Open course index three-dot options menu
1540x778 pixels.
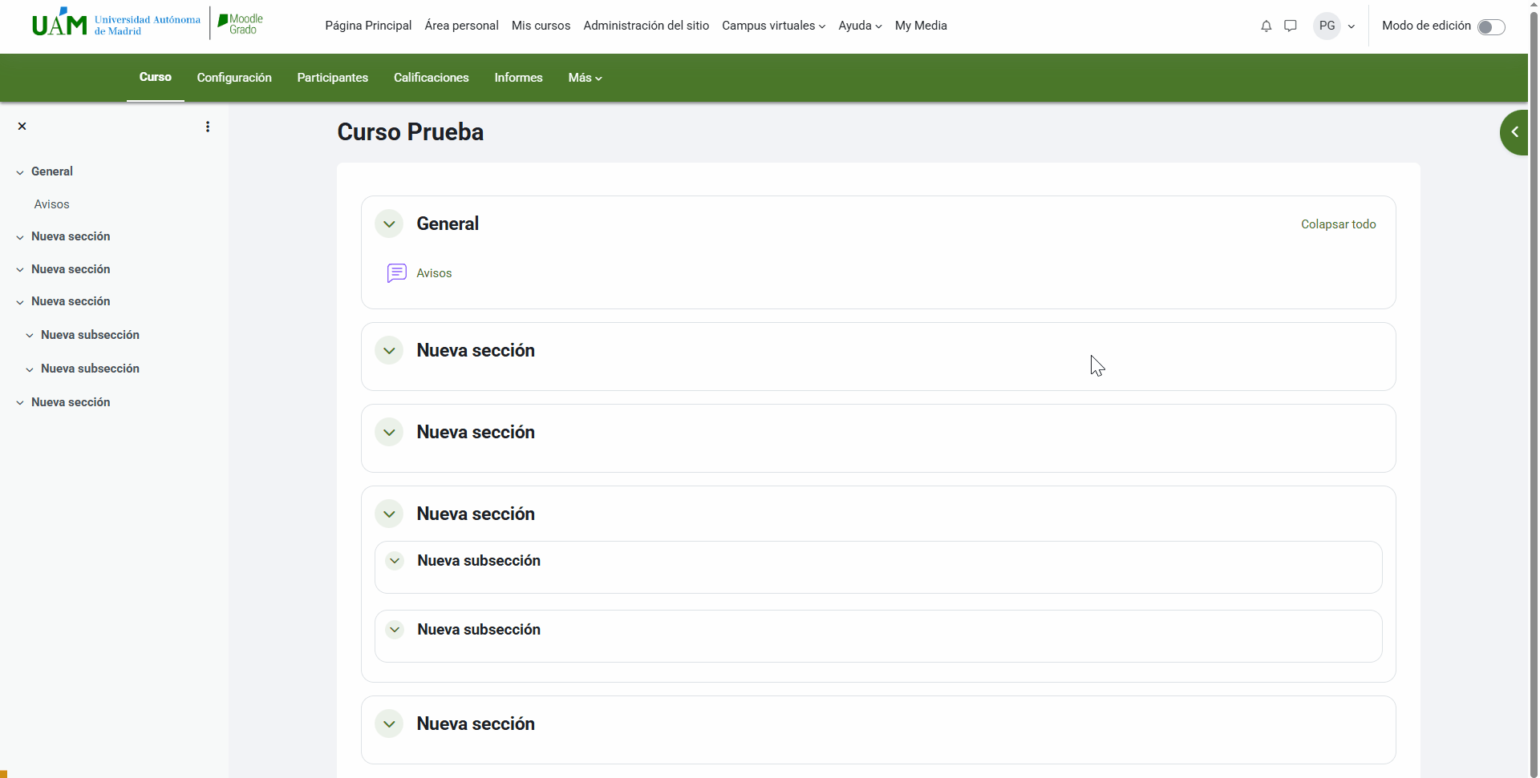[208, 127]
